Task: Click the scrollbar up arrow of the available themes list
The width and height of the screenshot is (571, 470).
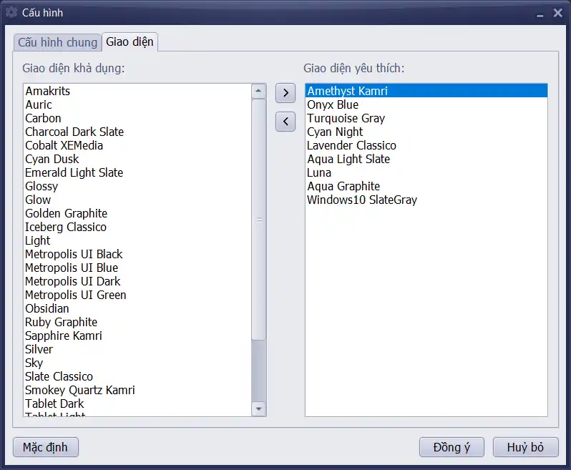Action: [x=258, y=91]
